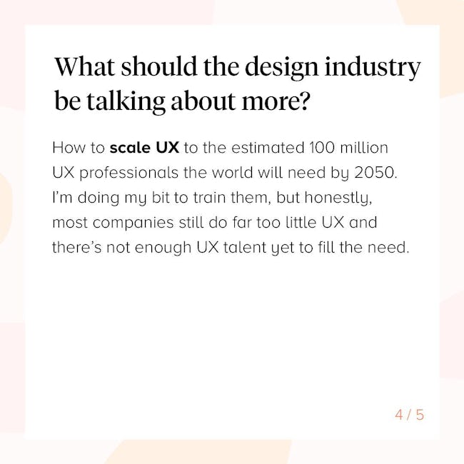The image size is (464, 464).
Task: Click the year '2050' in the text
Action: (374, 173)
